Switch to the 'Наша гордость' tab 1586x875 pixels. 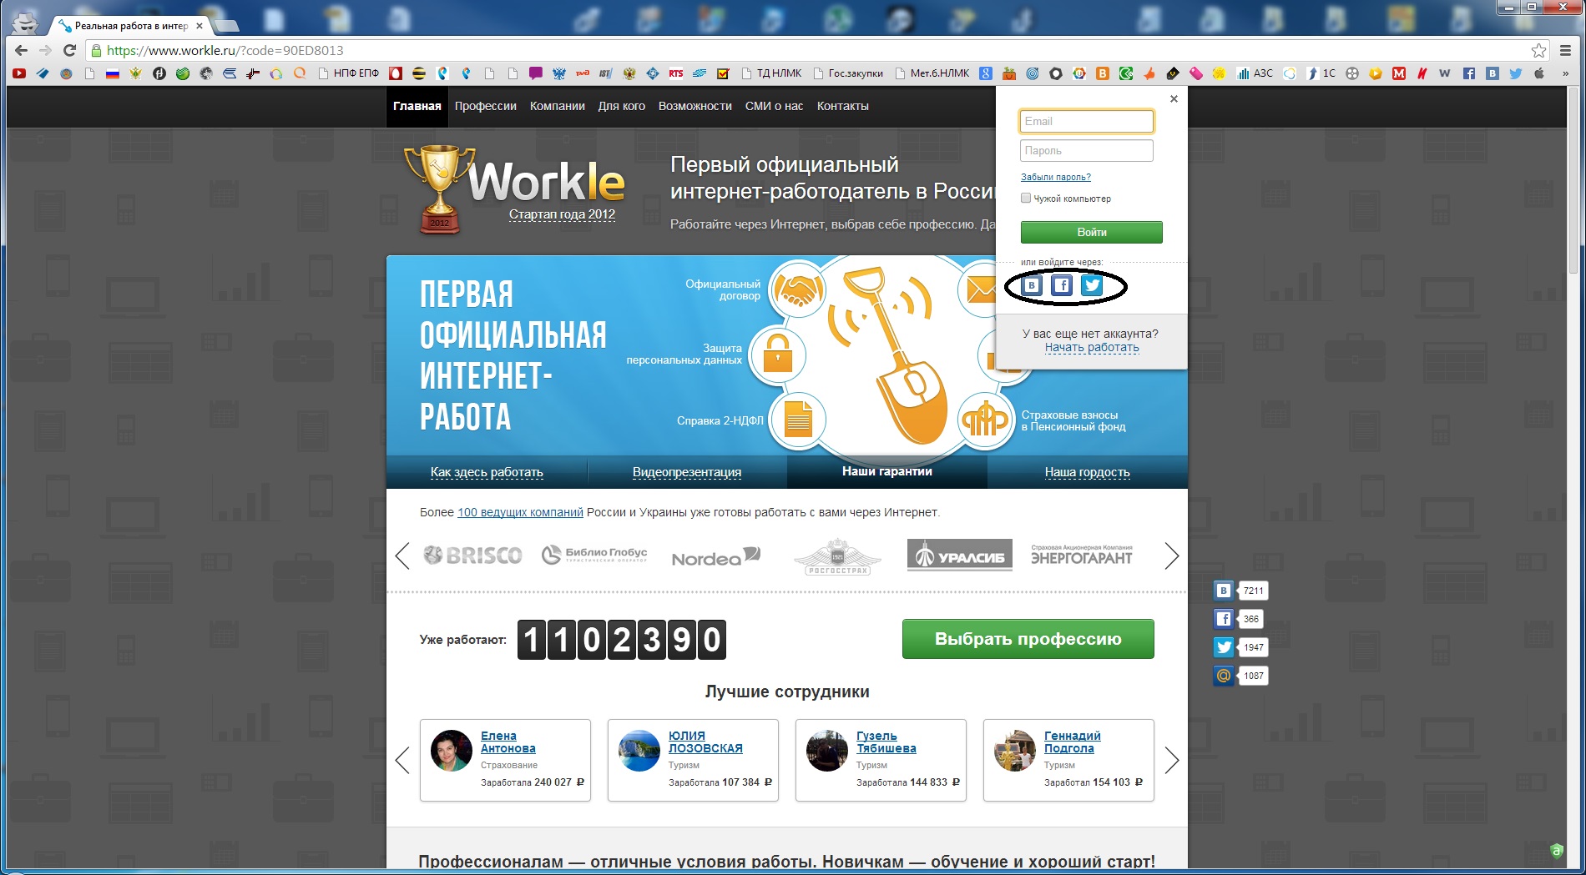pyautogui.click(x=1088, y=472)
